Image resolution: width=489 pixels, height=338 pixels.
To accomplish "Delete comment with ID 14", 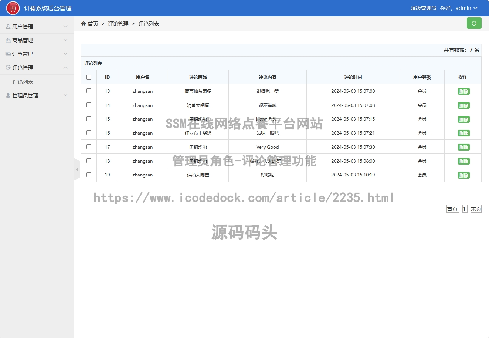I will point(463,105).
